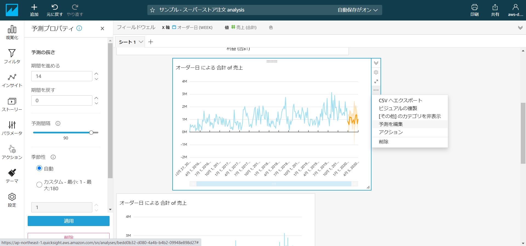Click the main page vertical scrollbar

click(523, 133)
